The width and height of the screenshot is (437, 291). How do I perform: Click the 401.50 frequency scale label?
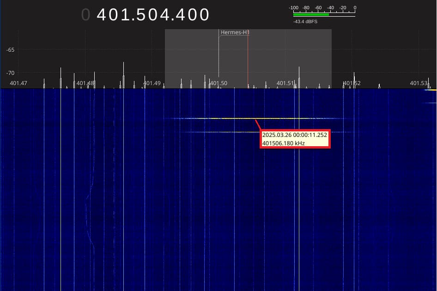219,83
